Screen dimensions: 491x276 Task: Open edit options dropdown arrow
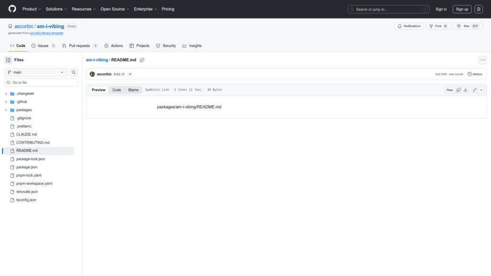(481, 90)
